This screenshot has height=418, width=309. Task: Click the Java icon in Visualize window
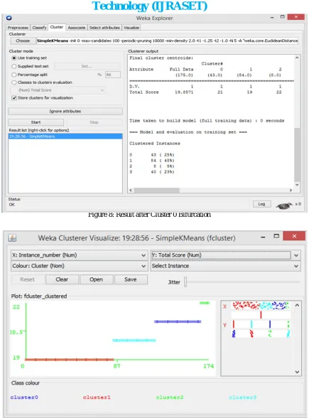pyautogui.click(x=12, y=237)
